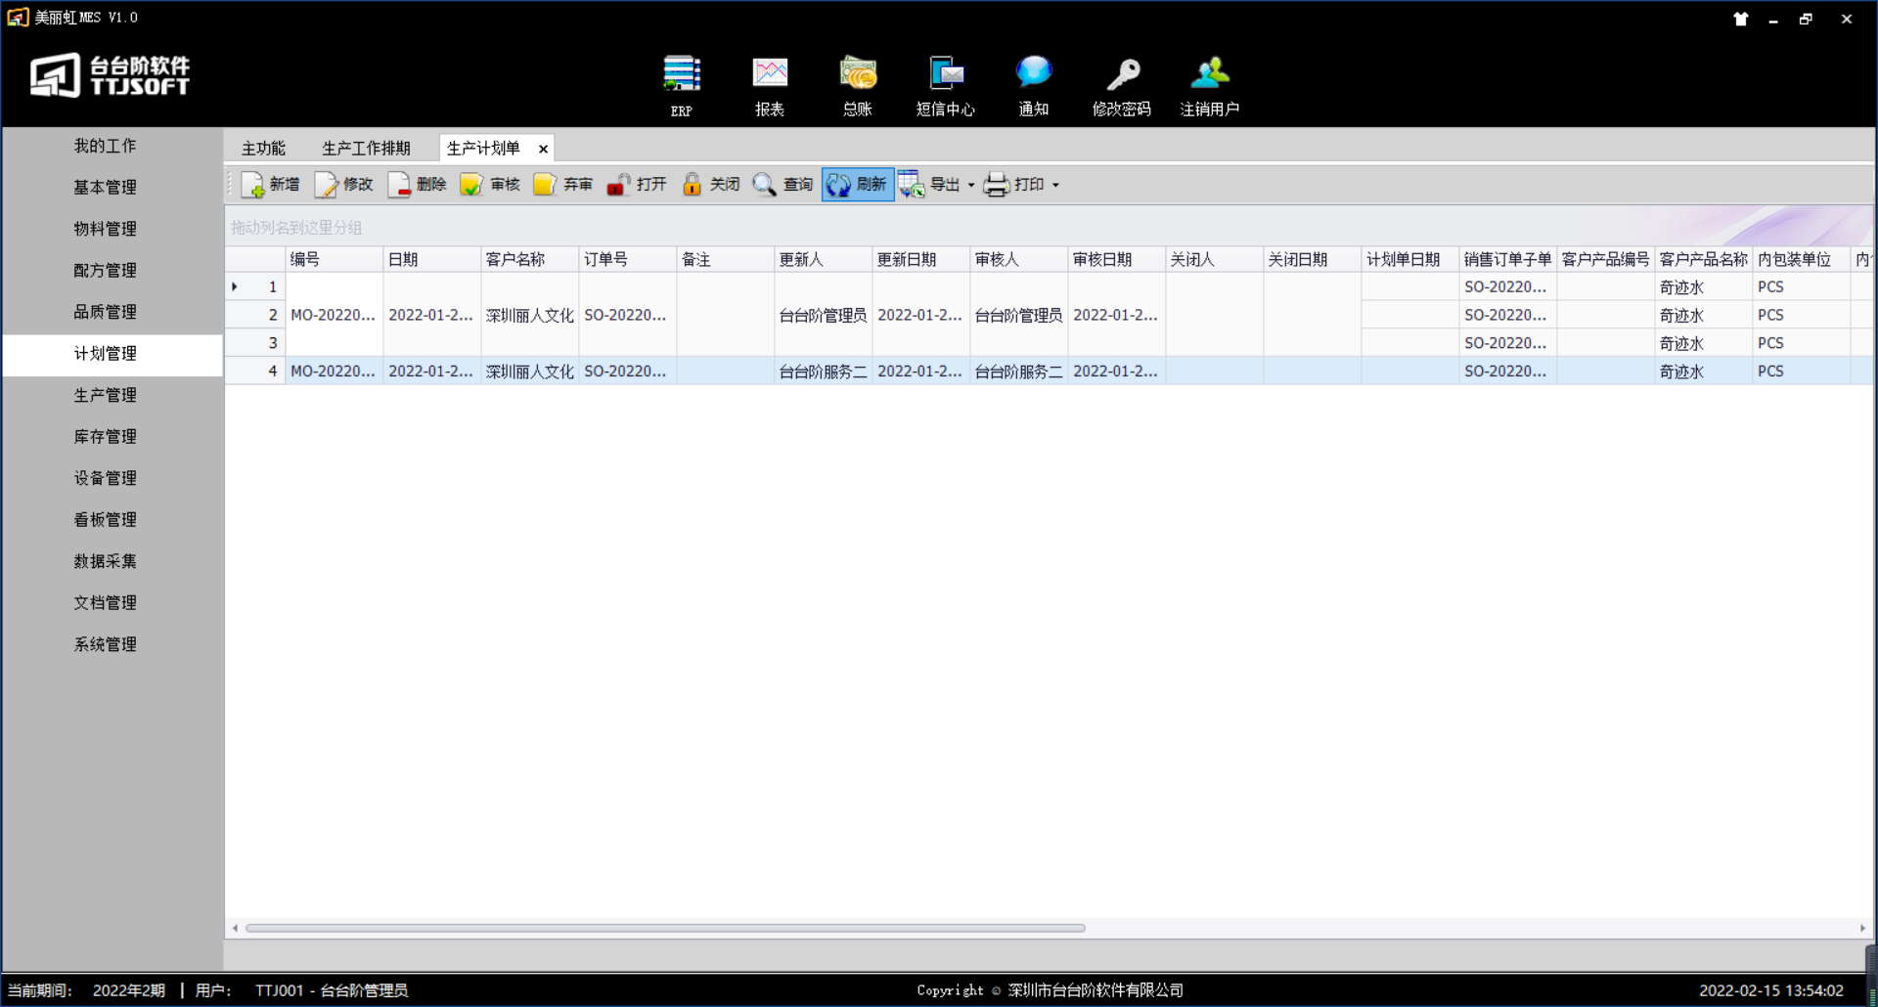
Task: Click the 刷新 refresh toolbar button
Action: (858, 185)
